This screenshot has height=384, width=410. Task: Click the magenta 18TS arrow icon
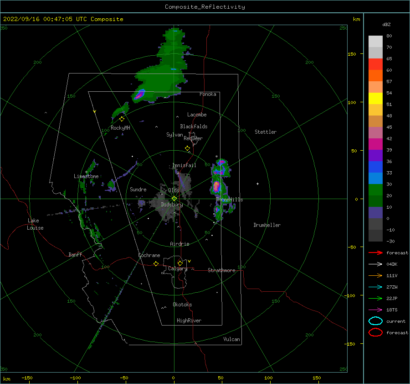pyautogui.click(x=375, y=310)
